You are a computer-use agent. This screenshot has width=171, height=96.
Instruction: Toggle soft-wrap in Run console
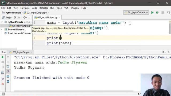(8, 67)
